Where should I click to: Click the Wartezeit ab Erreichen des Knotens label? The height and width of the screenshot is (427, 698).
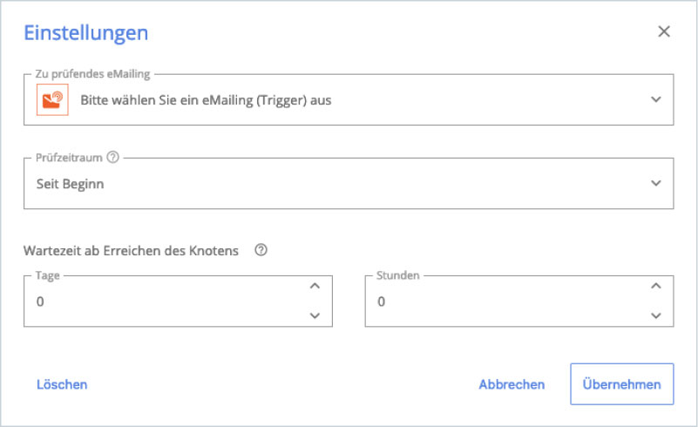(x=131, y=251)
